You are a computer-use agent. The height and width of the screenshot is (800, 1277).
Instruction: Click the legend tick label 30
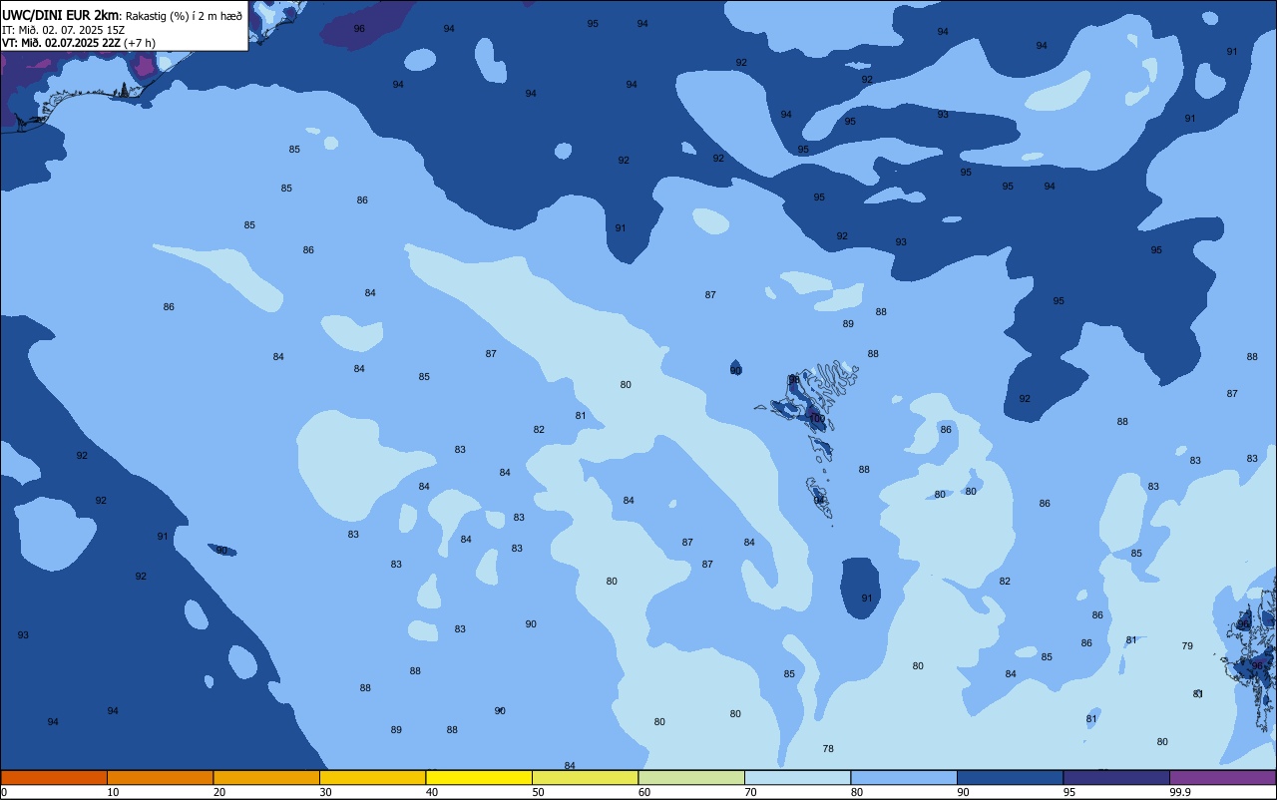(x=325, y=792)
